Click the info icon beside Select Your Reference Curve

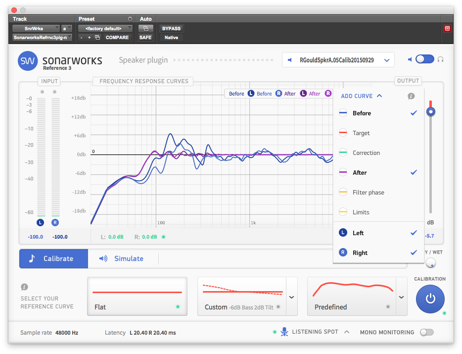[x=24, y=287]
